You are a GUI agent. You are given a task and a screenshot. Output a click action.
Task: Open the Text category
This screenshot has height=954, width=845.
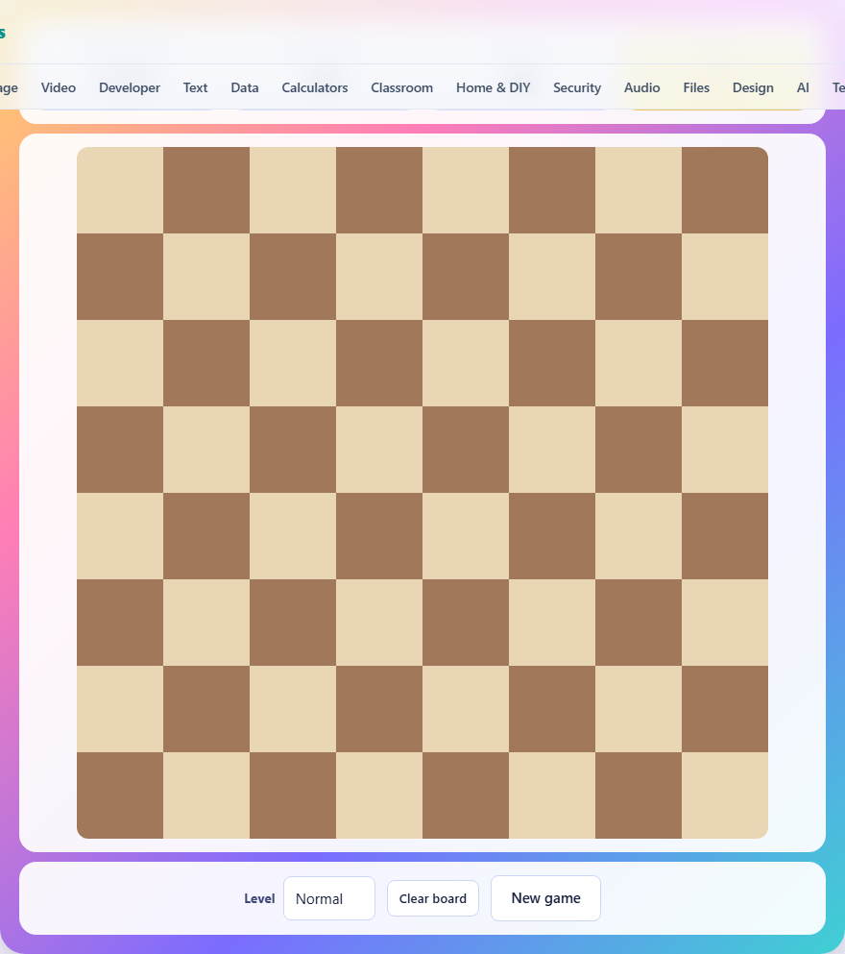pyautogui.click(x=195, y=87)
